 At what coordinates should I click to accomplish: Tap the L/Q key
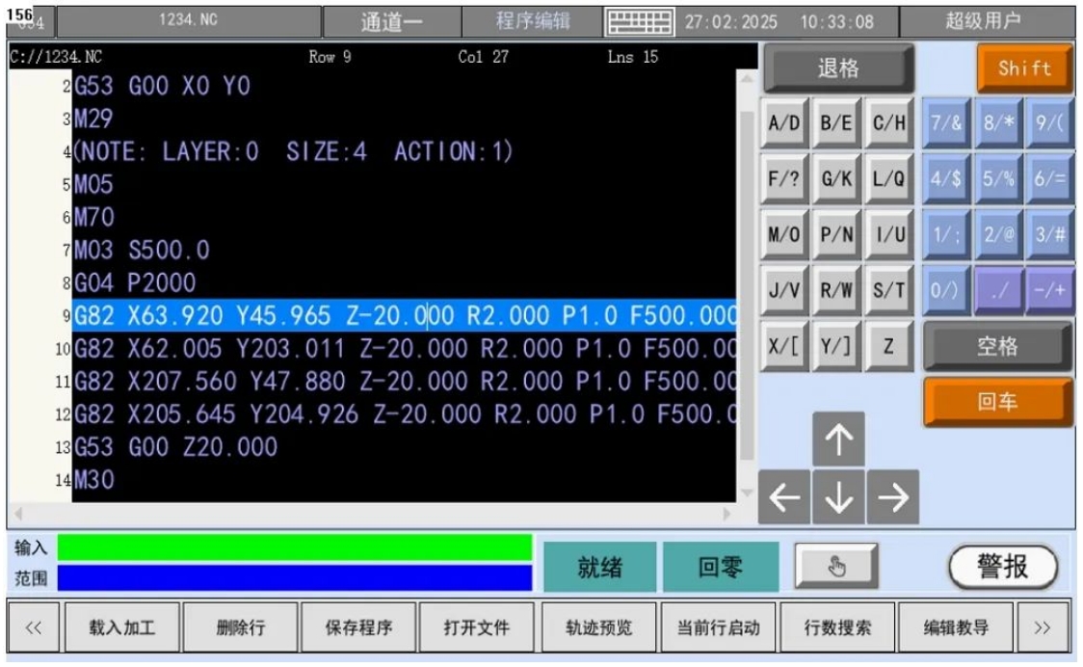pos(889,179)
